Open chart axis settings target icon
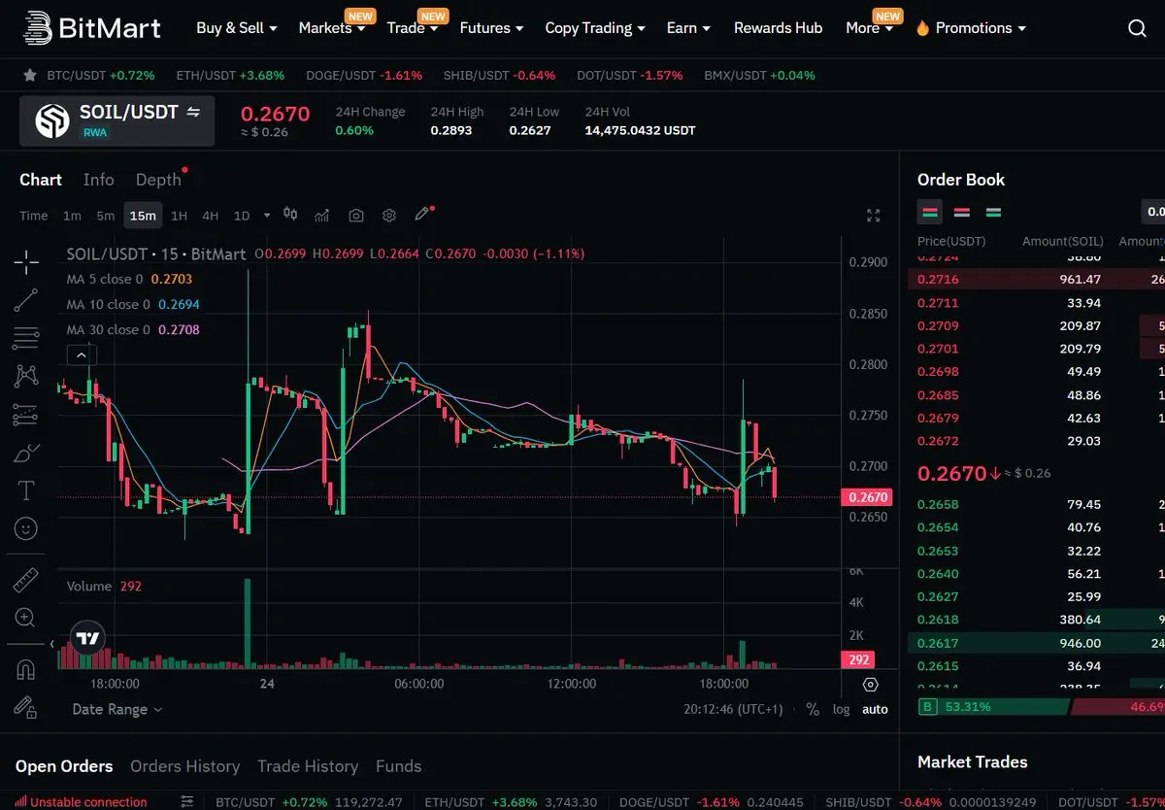 [870, 686]
